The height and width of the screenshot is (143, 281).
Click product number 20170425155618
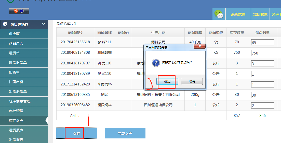pos(75,42)
